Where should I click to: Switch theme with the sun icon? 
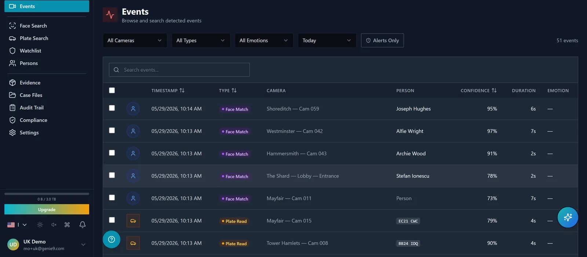point(40,225)
